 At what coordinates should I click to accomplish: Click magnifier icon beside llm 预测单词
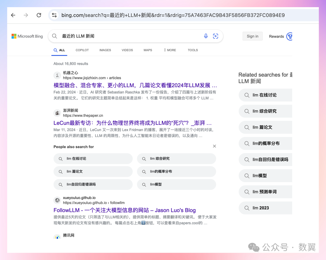247,192
